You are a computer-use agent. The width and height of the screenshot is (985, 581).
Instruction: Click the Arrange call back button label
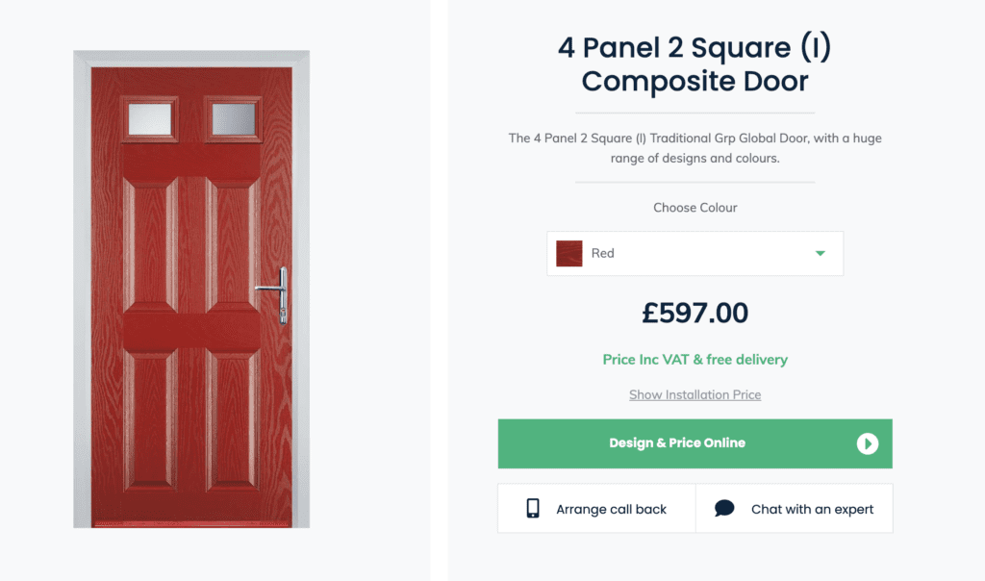pyautogui.click(x=611, y=510)
